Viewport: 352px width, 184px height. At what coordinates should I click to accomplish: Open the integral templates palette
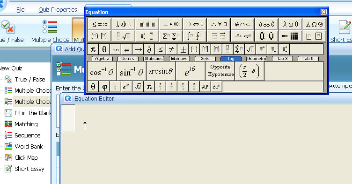195,36
